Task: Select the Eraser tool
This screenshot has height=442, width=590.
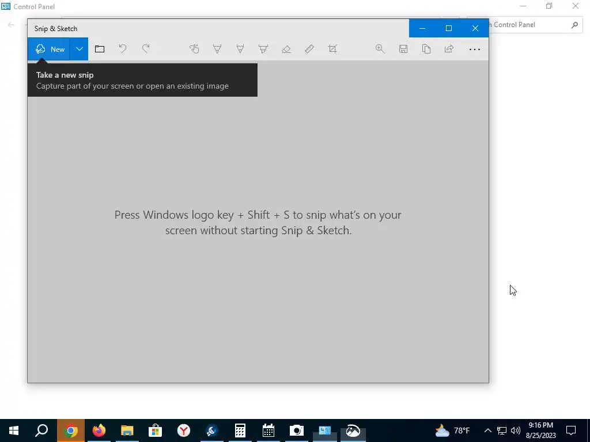Action: pos(286,49)
